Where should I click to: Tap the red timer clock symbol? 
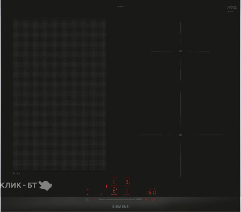153,199
